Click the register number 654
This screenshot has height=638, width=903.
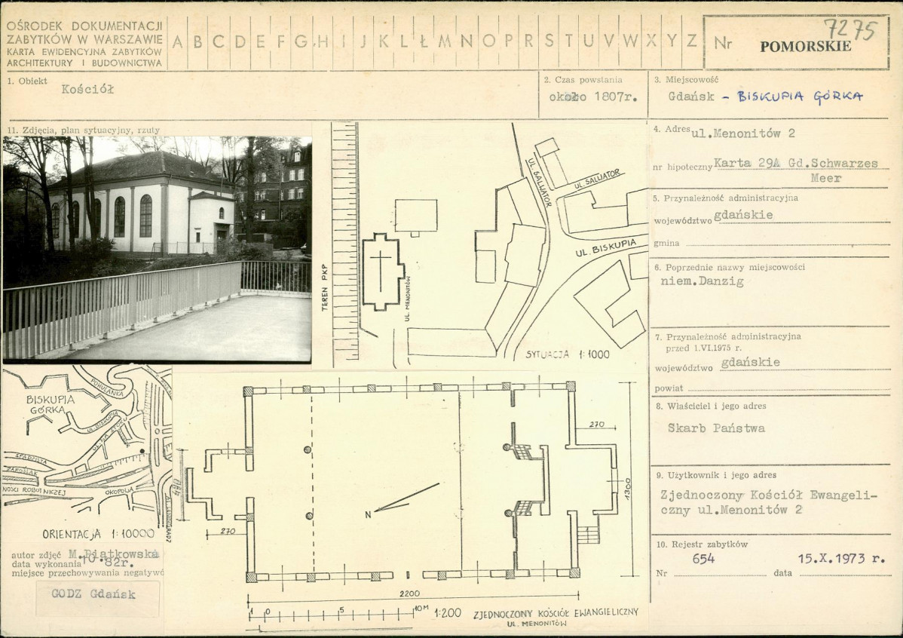click(703, 559)
